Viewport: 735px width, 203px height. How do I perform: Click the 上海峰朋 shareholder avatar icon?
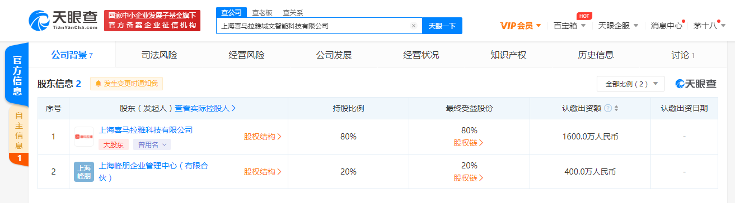click(84, 171)
